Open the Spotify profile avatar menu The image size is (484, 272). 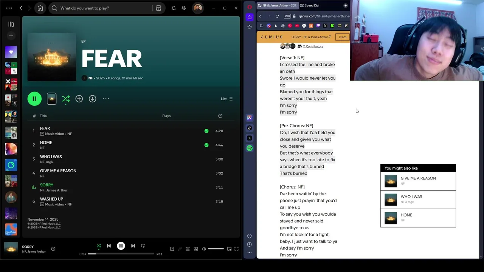[197, 8]
